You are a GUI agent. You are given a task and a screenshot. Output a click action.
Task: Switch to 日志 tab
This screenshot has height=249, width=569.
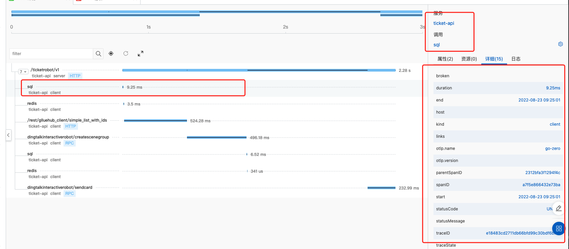point(516,59)
